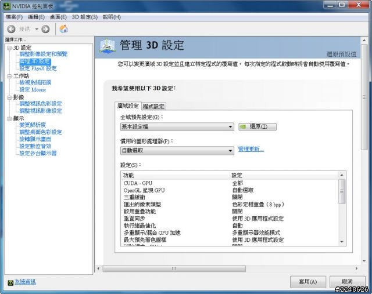Select the 多重顯示/混合 GPU 加速 row

[x=230, y=233]
